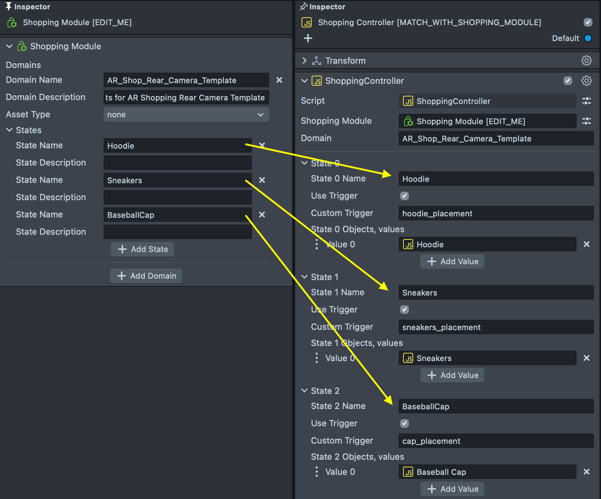The height and width of the screenshot is (499, 601).
Task: Toggle Shopping Controller object enabled checkbox
Action: pos(588,22)
